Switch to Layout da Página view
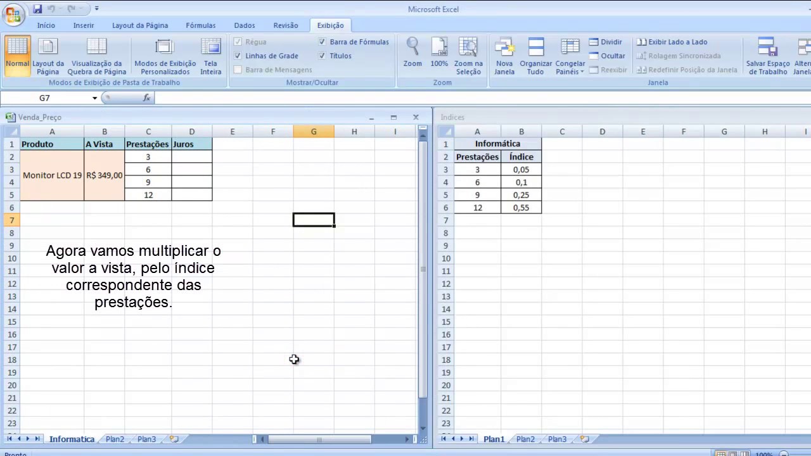 click(48, 57)
